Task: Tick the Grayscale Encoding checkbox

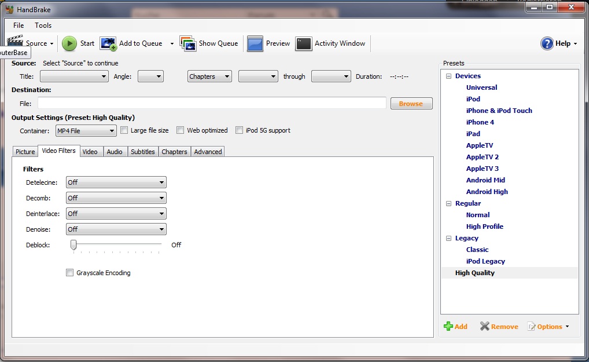Action: pyautogui.click(x=69, y=273)
